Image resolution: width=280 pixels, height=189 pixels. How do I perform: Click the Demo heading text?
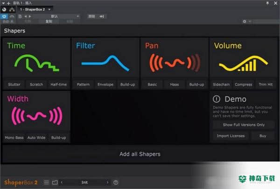[x=235, y=99]
